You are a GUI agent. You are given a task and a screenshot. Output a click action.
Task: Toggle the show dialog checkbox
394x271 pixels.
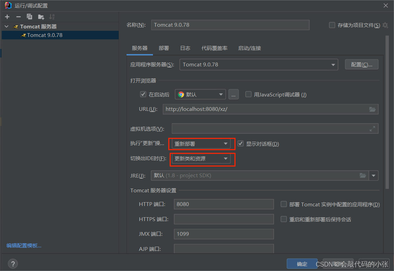tap(240, 144)
